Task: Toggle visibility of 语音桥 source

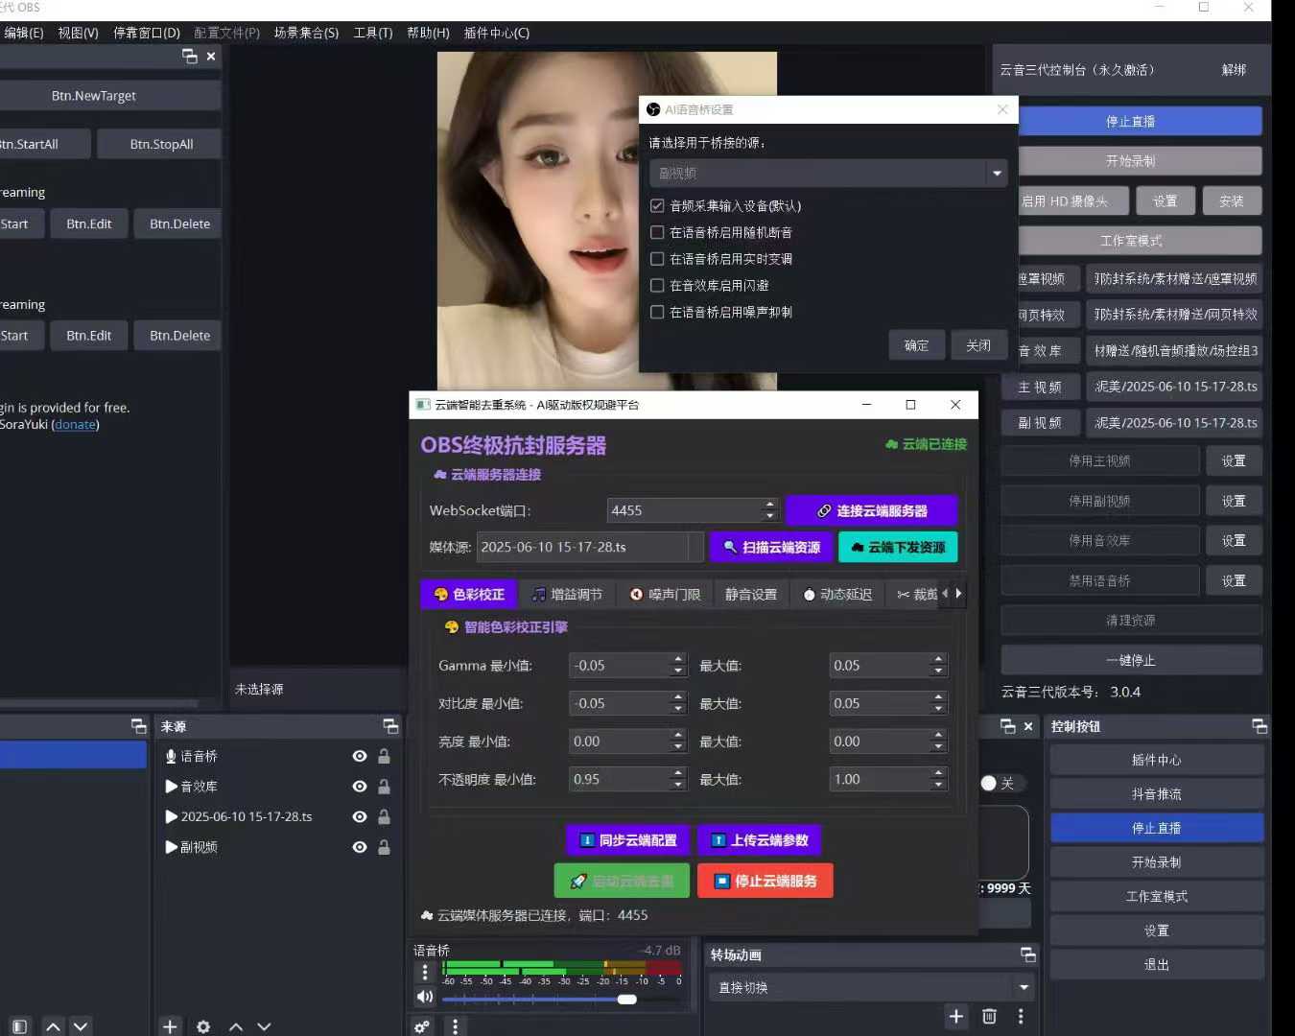Action: click(360, 756)
